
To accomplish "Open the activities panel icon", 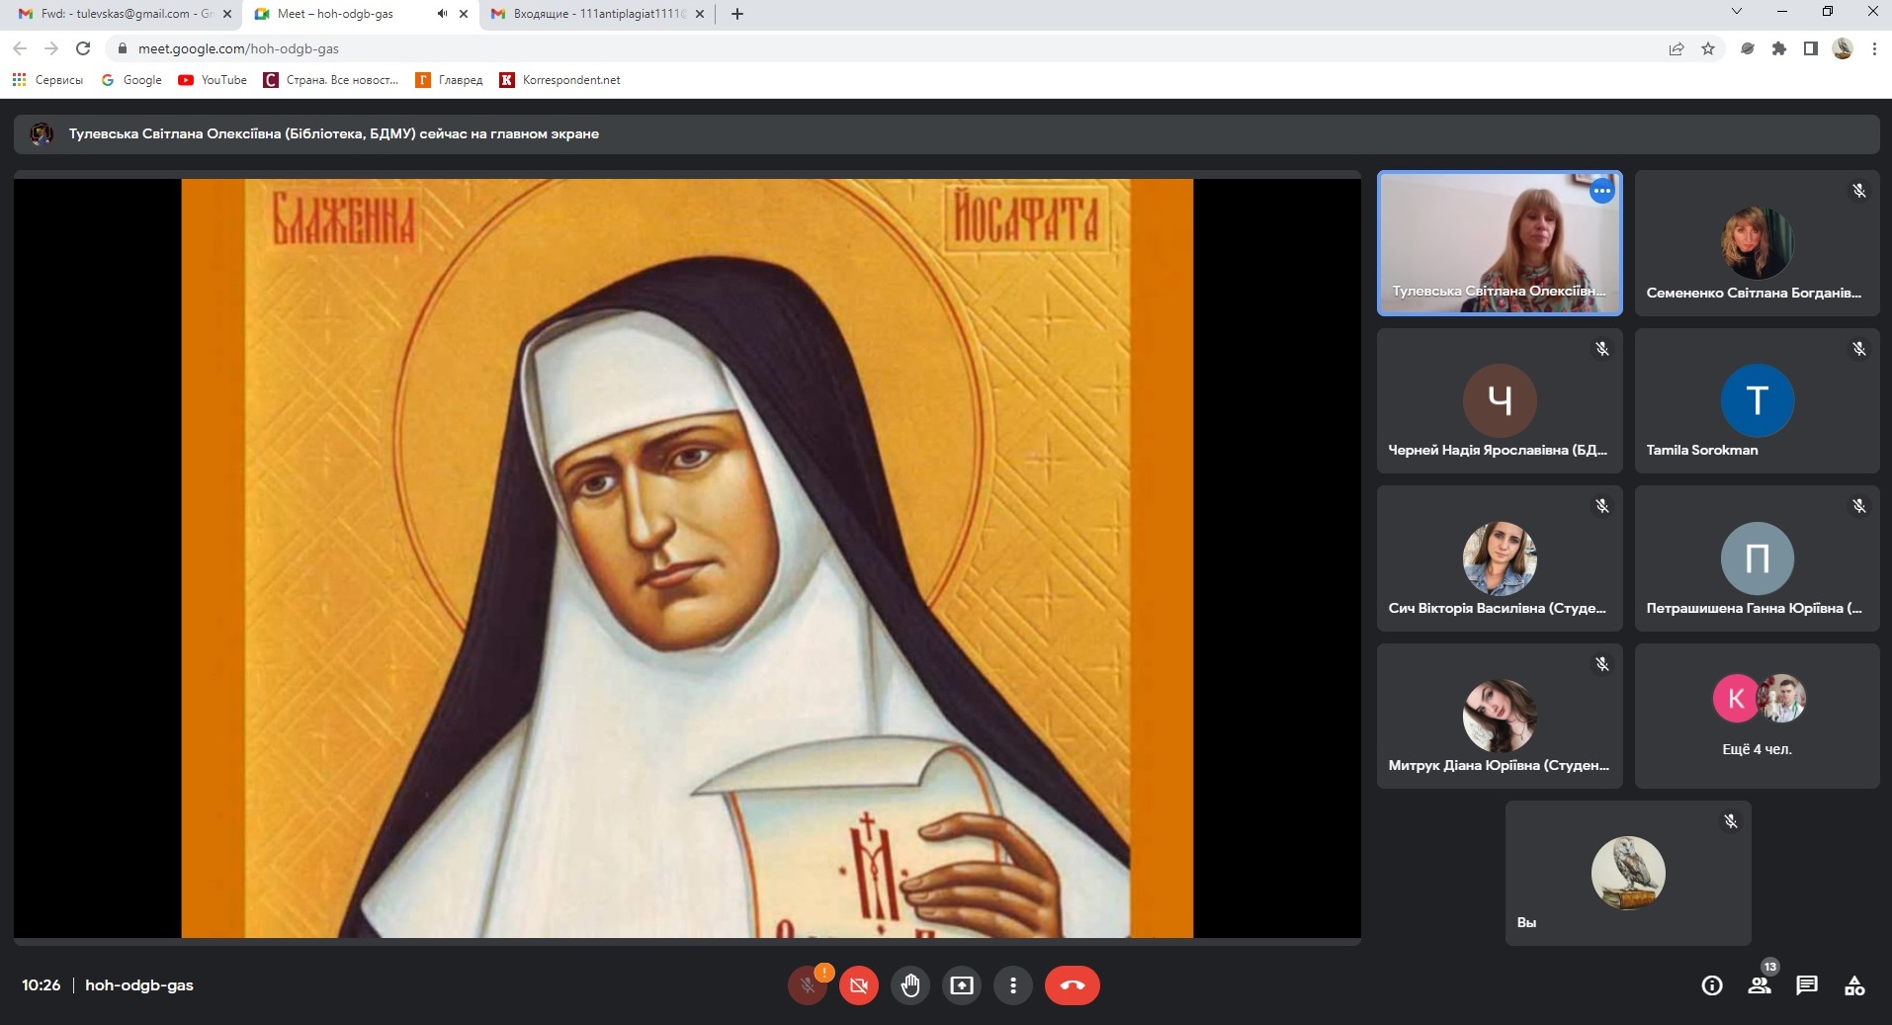I will click(1854, 985).
